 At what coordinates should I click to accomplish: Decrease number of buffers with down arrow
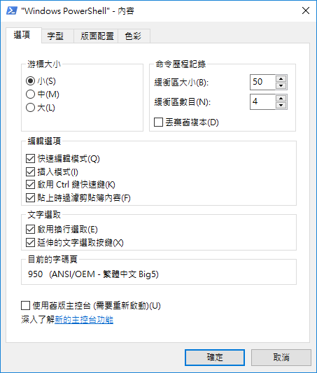281,105
